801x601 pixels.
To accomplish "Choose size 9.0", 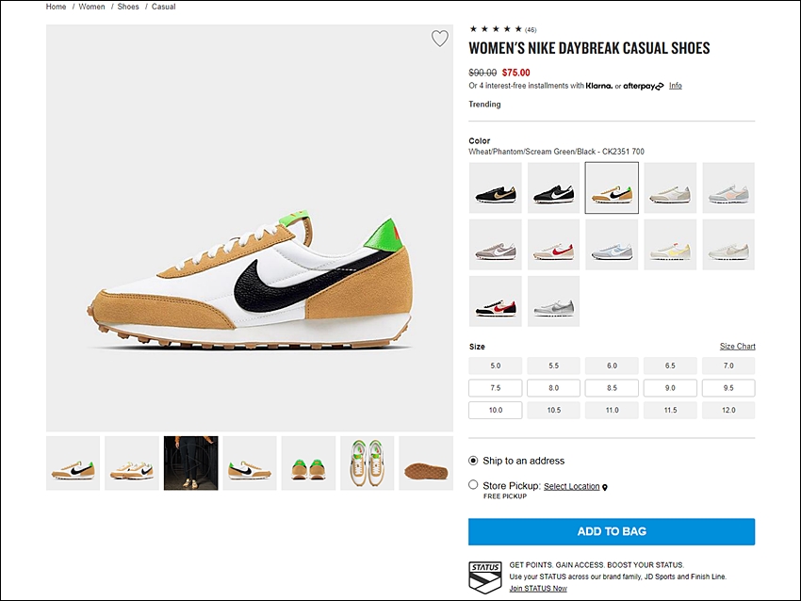I will click(670, 388).
